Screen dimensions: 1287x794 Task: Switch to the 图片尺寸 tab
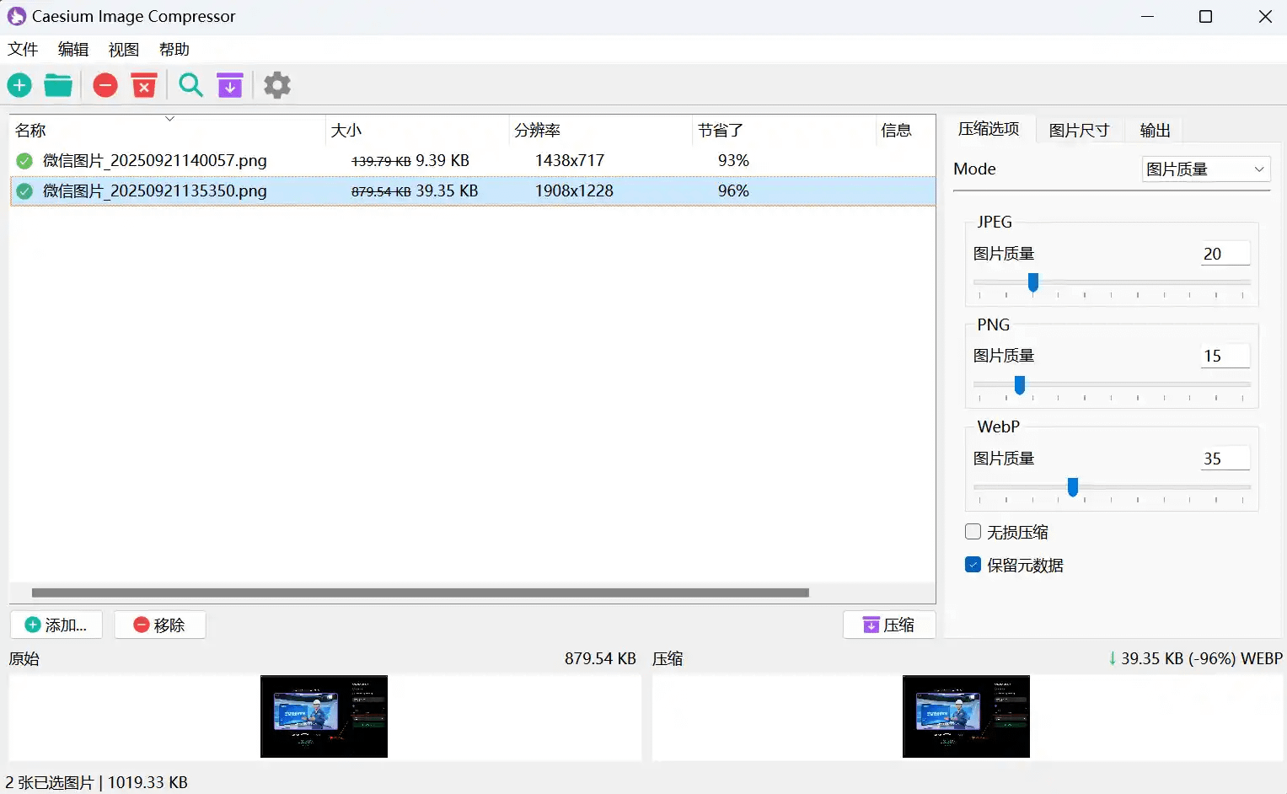tap(1078, 130)
